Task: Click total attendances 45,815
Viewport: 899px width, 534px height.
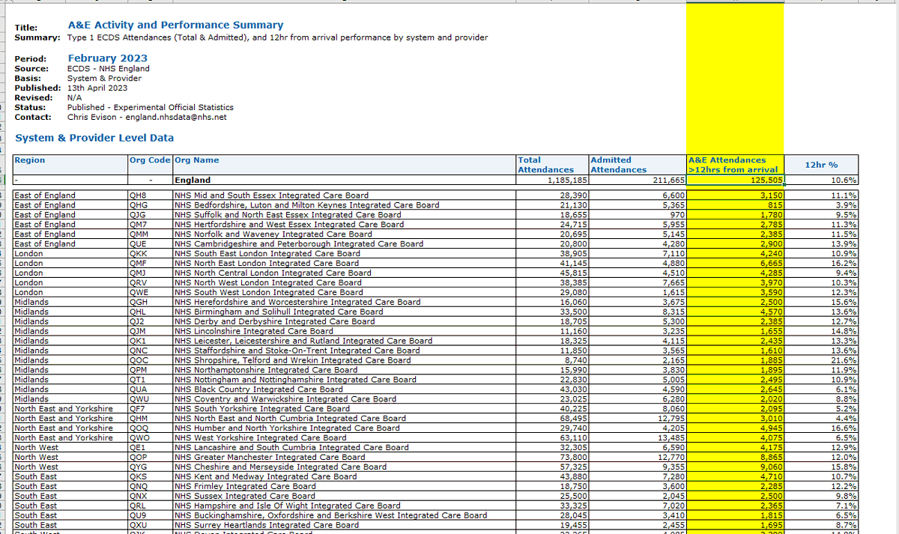Action: click(552, 273)
